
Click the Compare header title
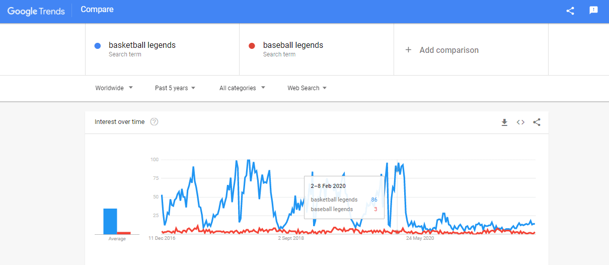(97, 10)
